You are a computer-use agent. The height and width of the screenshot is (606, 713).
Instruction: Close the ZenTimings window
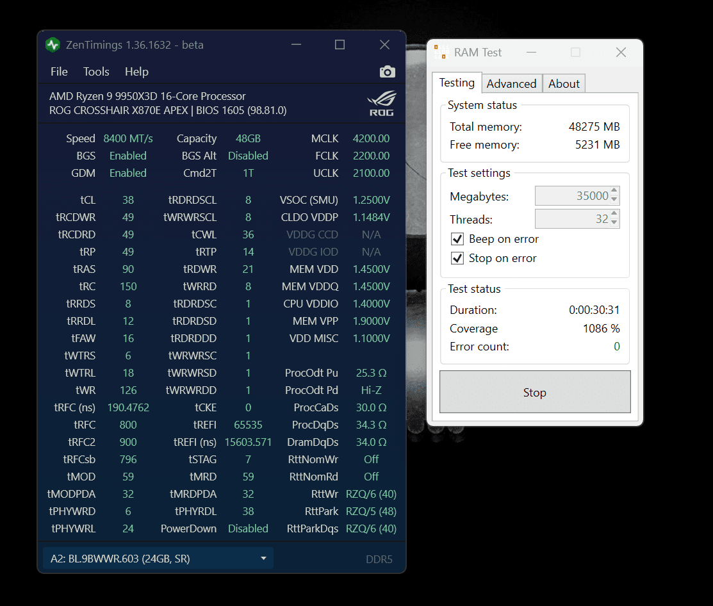coord(385,45)
